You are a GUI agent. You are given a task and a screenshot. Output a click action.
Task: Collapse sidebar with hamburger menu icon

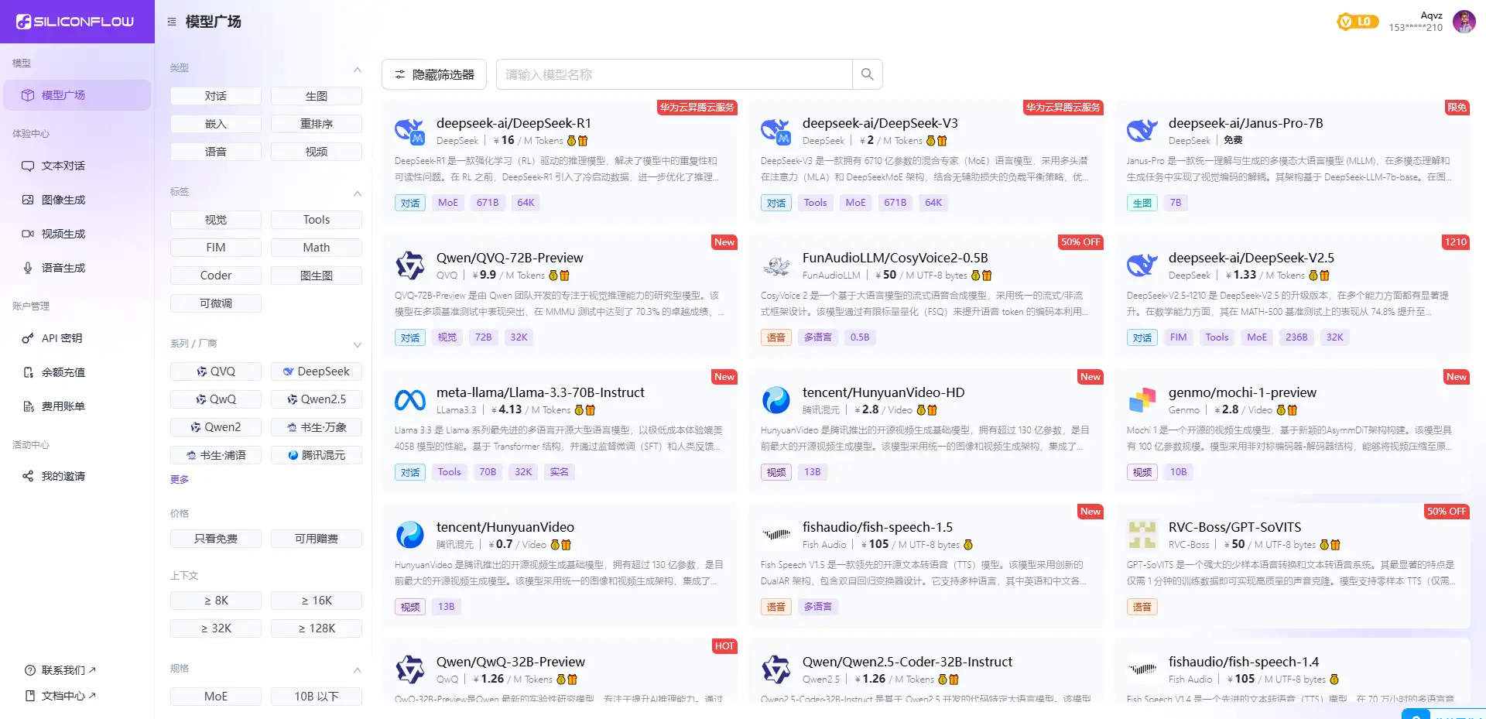[172, 22]
